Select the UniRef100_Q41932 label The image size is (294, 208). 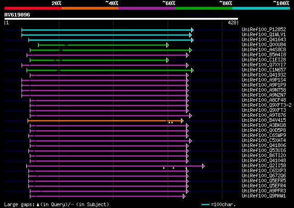tap(264, 75)
